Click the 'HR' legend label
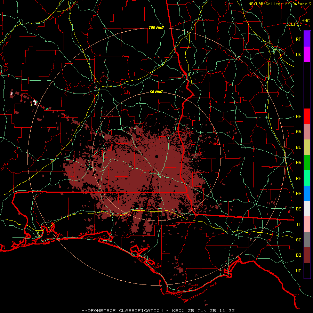Screen dimensions: 313x313 coord(298,163)
